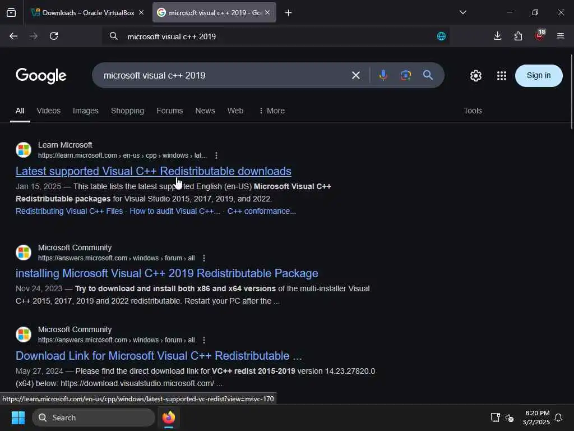Select the All results tab
The image size is (574, 431).
(x=20, y=111)
